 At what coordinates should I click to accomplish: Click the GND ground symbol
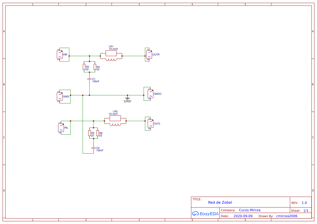click(x=127, y=99)
